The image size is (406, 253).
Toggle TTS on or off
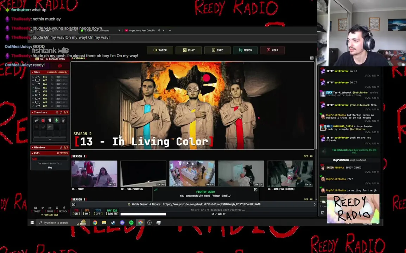pyautogui.click(x=76, y=212)
